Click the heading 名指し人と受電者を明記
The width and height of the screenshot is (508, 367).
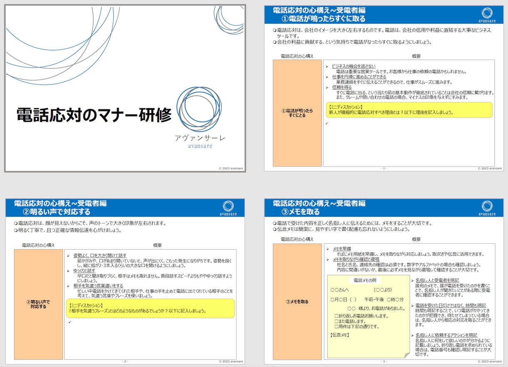pos(437,280)
